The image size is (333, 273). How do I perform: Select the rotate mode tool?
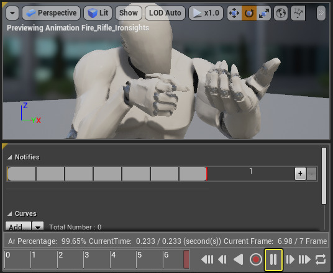[x=249, y=13]
